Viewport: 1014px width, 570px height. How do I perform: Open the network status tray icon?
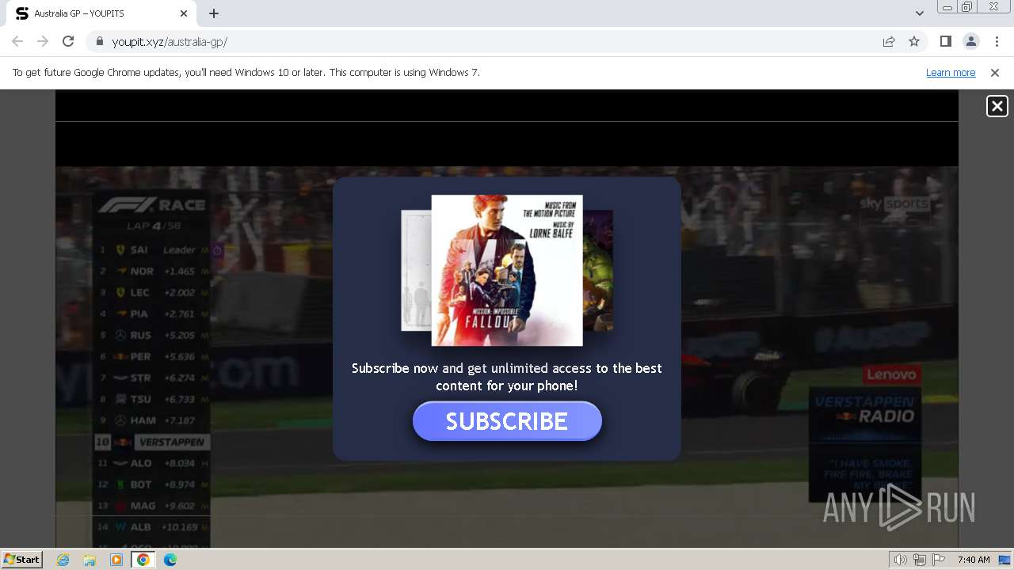click(x=920, y=560)
